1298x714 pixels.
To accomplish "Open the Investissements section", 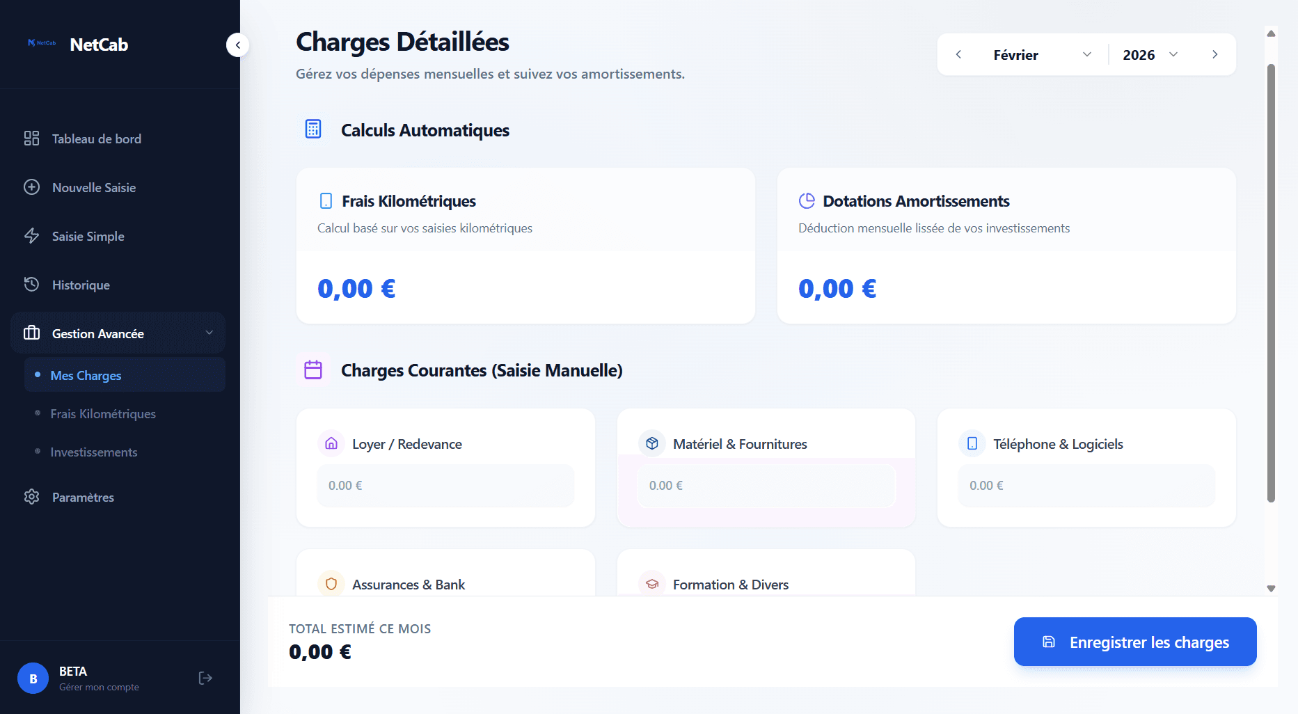I will pyautogui.click(x=93, y=452).
